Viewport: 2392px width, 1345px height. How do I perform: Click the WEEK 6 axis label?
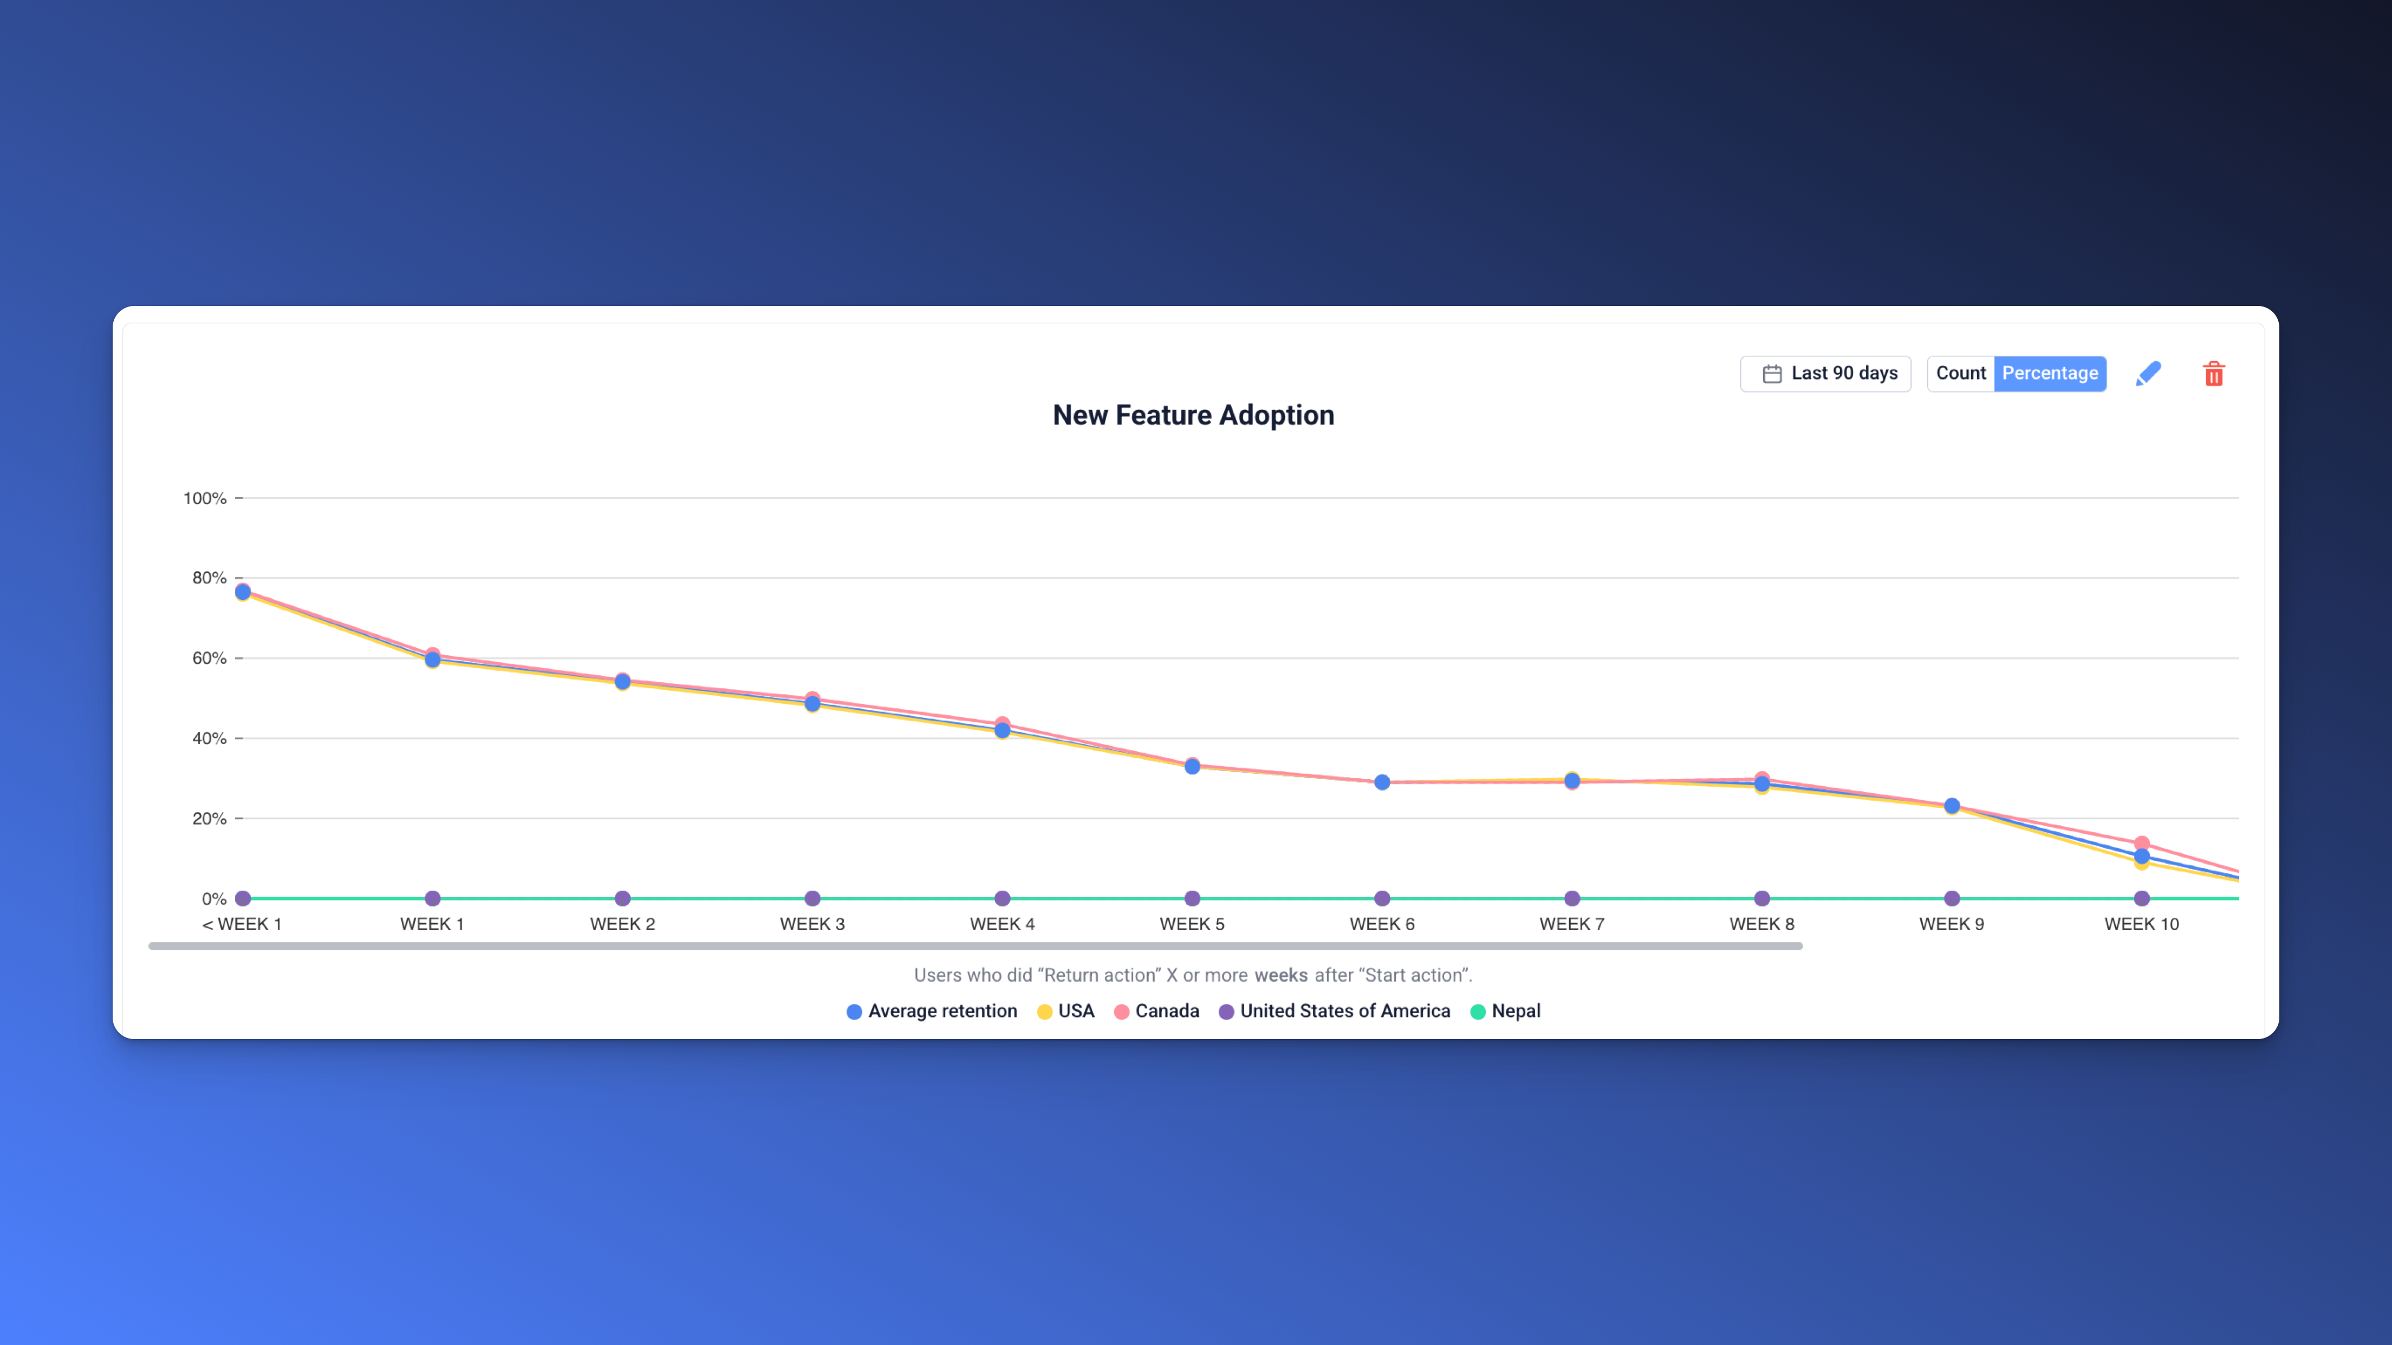1382,924
